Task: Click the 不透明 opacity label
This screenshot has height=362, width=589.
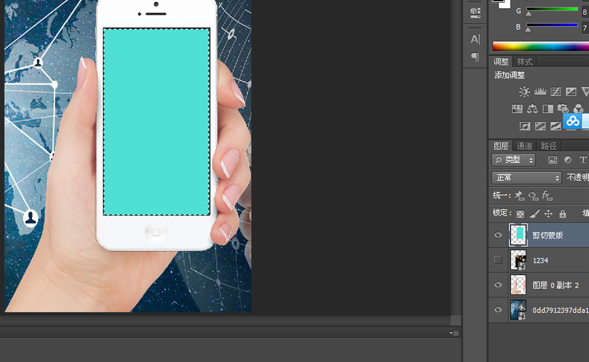Action: pyautogui.click(x=578, y=177)
